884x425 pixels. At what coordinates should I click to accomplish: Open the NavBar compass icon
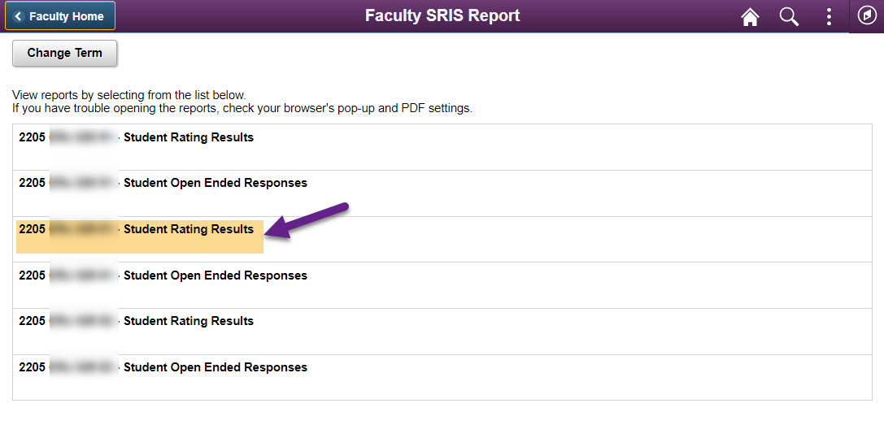tap(866, 16)
